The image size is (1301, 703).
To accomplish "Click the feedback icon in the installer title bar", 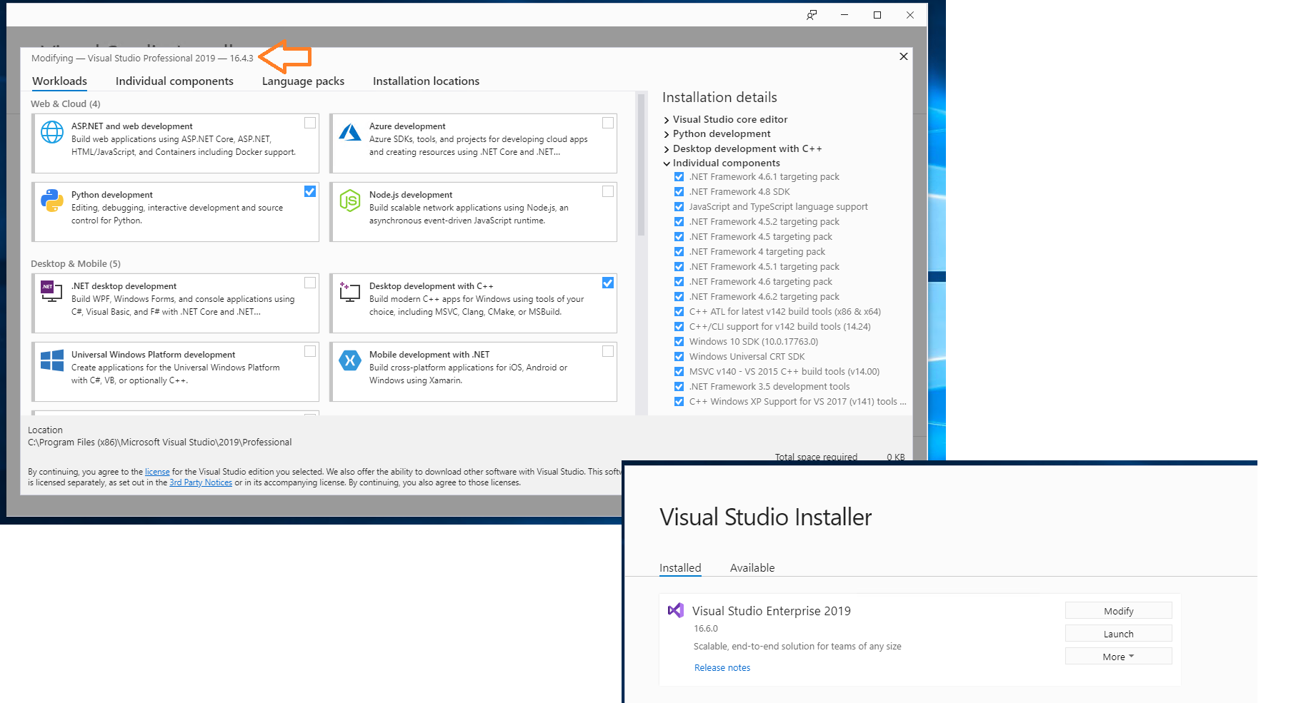I will point(812,15).
